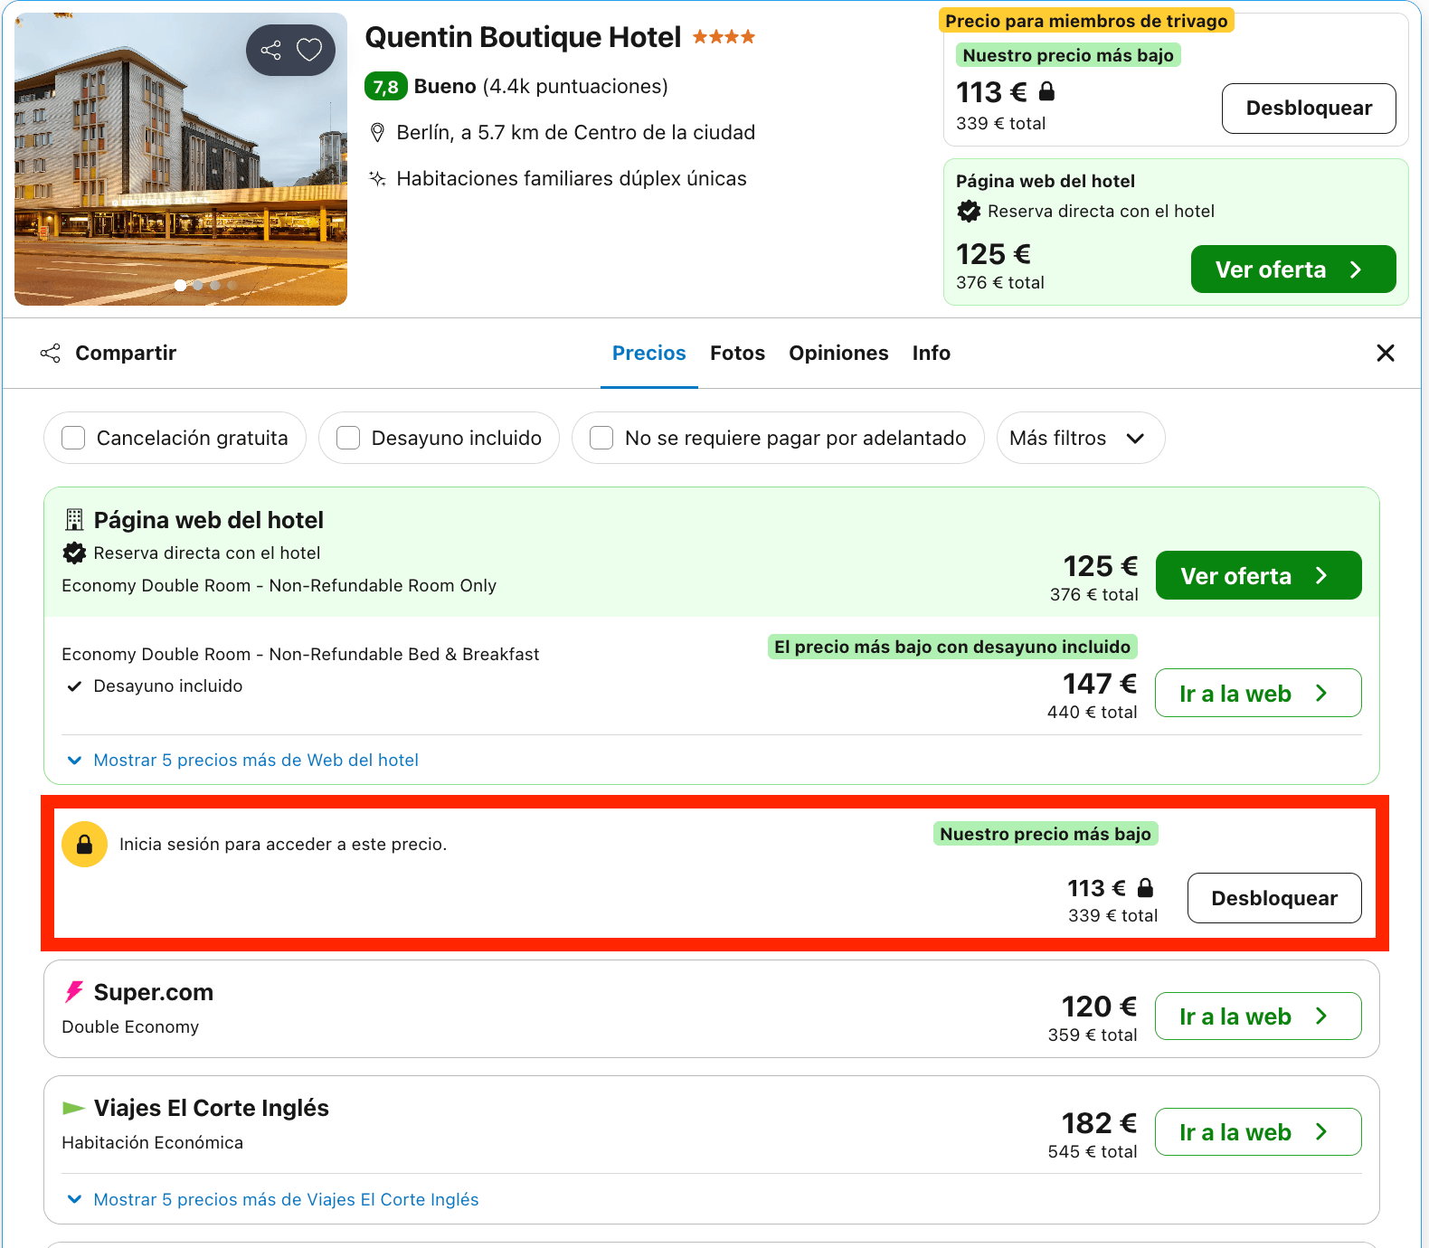
Task: Save hotel with the heart icon
Action: click(309, 50)
